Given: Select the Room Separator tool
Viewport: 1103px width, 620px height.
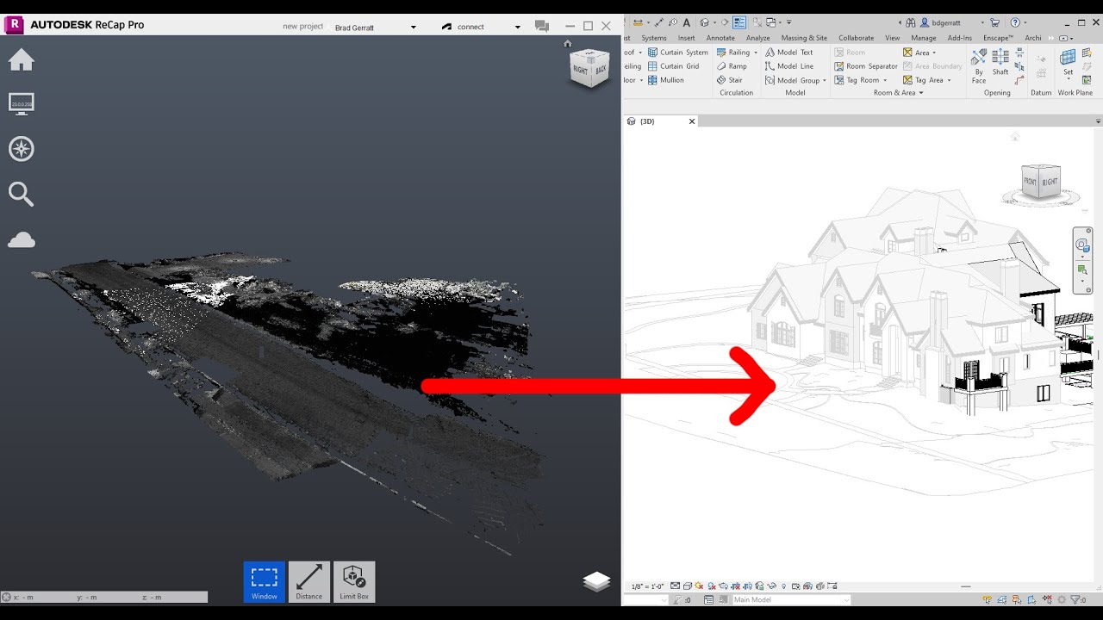Looking at the screenshot, I should [866, 66].
